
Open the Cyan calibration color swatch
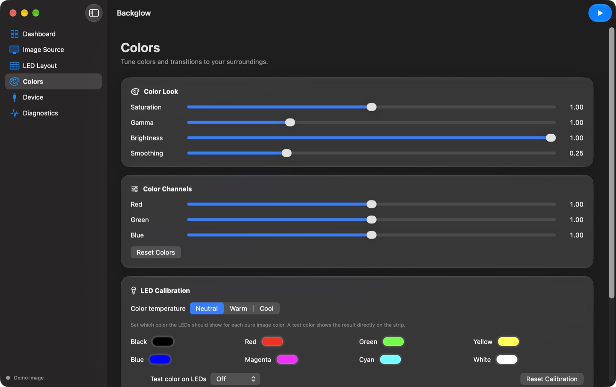(390, 360)
